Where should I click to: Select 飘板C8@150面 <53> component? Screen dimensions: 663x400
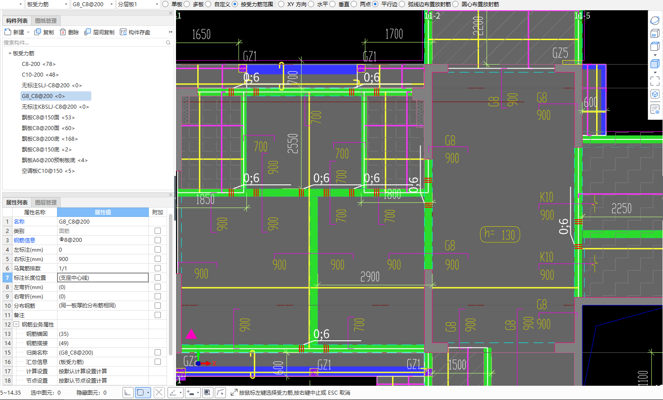pyautogui.click(x=48, y=118)
